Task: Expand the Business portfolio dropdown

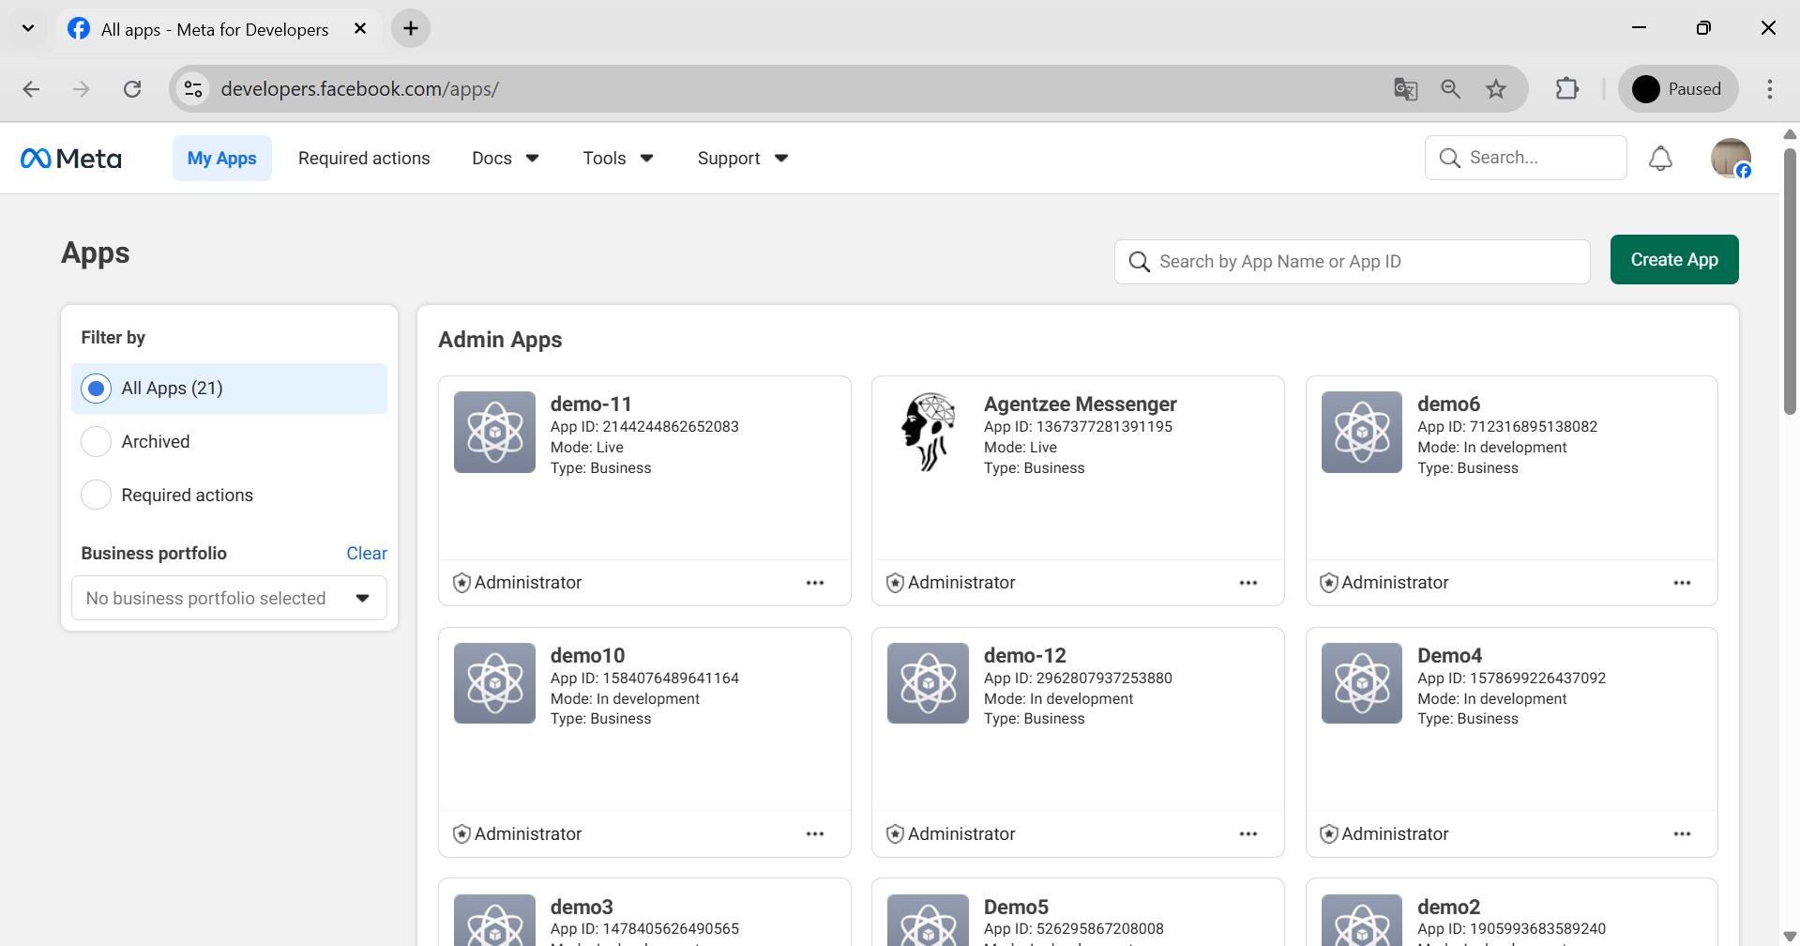Action: (229, 599)
